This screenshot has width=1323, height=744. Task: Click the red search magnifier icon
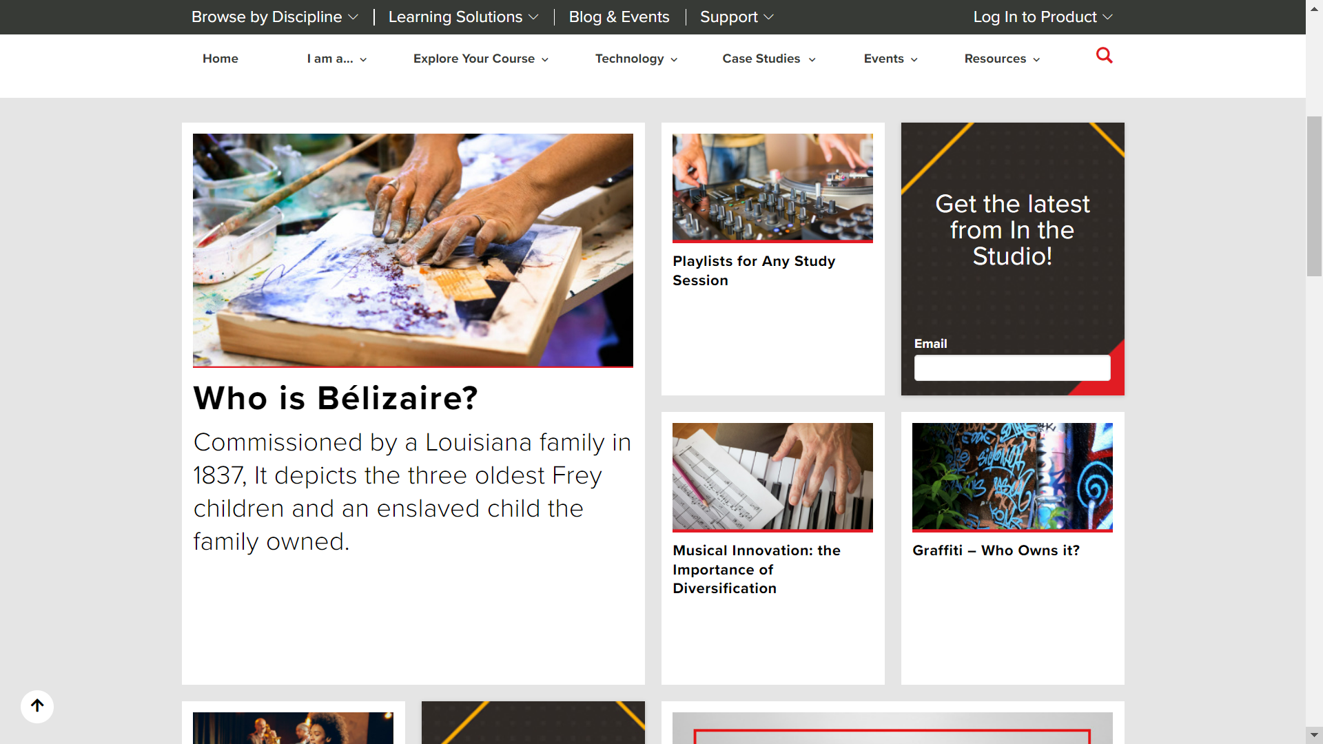pyautogui.click(x=1104, y=56)
